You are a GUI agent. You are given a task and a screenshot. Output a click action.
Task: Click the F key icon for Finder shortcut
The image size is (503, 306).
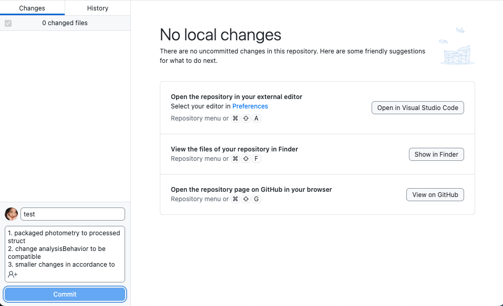tap(256, 158)
